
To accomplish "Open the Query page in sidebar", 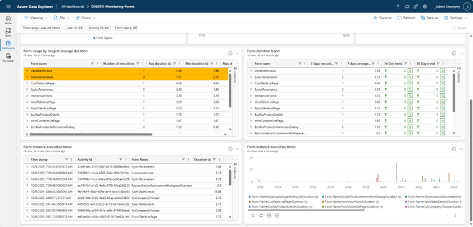I will point(8,32).
